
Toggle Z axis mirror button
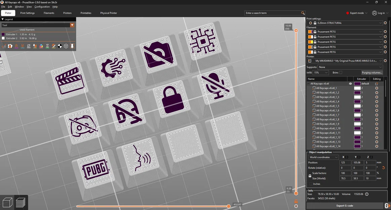coord(371,157)
